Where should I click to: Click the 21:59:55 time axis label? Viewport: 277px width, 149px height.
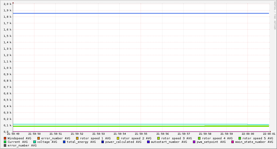click(x=141, y=134)
